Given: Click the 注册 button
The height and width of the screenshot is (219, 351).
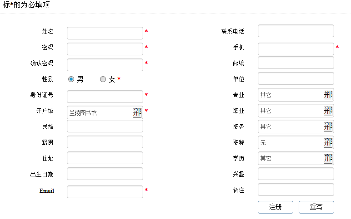Looking at the screenshot, I should pyautogui.click(x=275, y=207).
